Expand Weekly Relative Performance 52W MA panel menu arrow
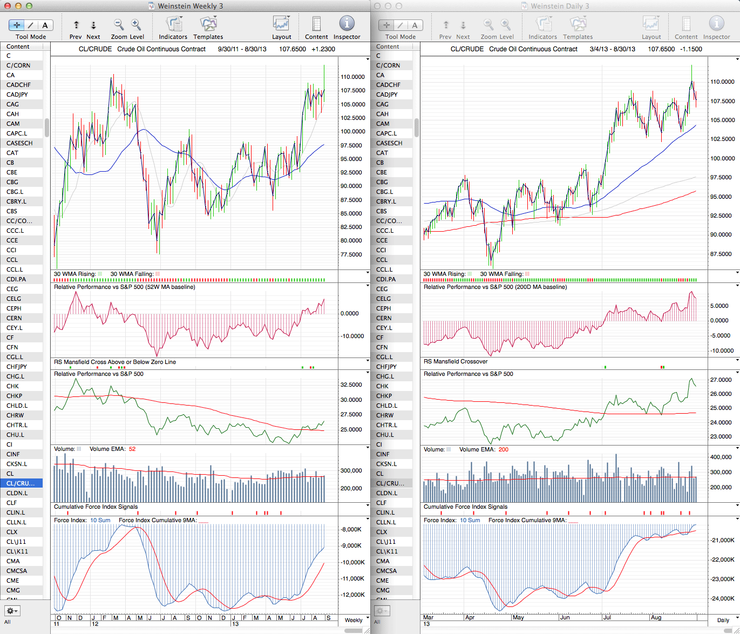740x634 pixels. [x=368, y=287]
